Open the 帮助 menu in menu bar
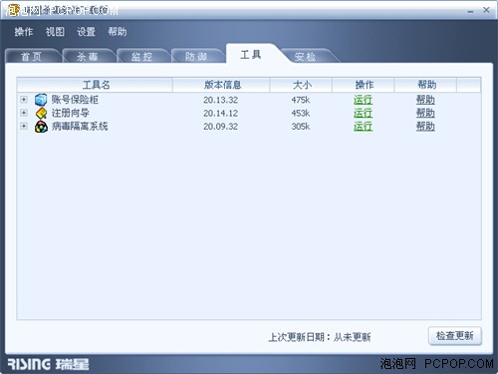The width and height of the screenshot is (498, 374). pos(118,32)
